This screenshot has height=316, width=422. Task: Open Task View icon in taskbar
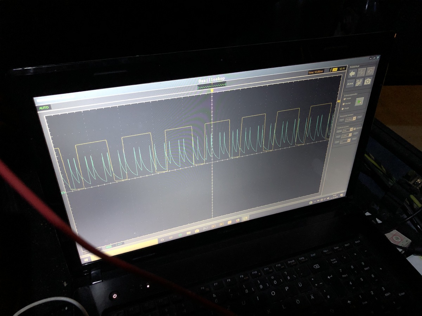[x=171, y=237]
